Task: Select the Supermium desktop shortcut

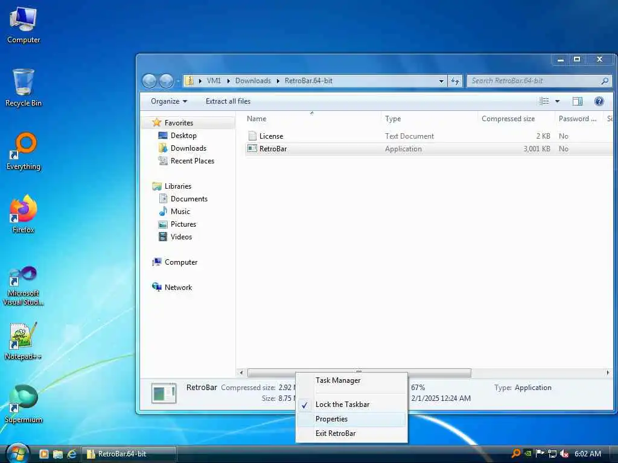Action: (x=24, y=404)
